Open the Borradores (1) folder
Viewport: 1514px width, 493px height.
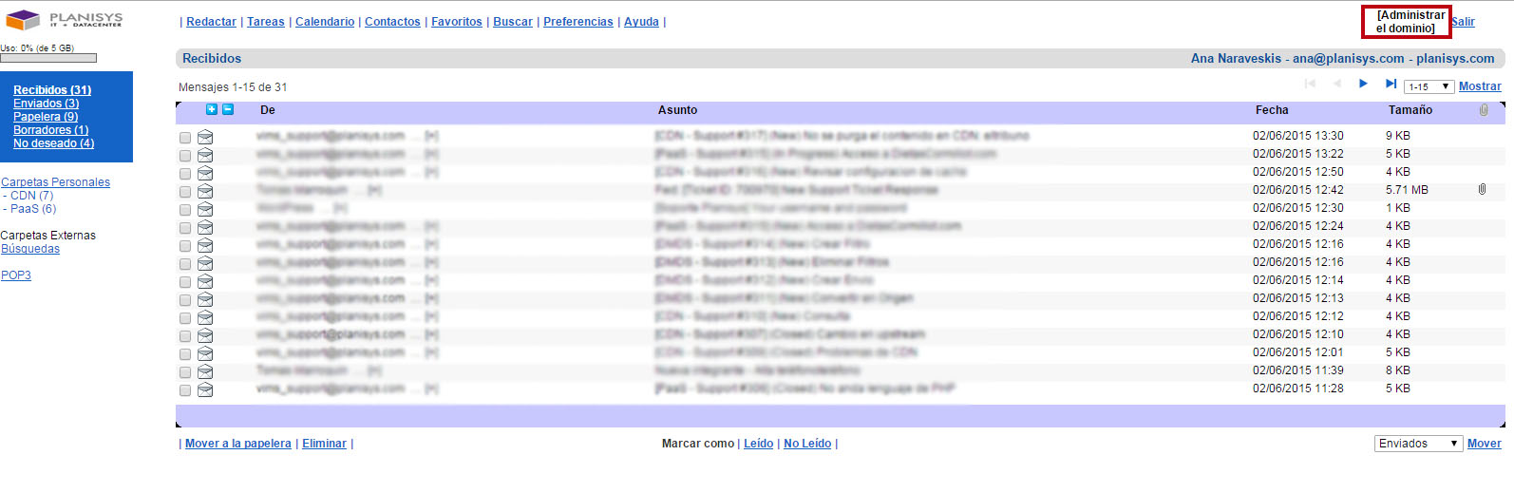[x=51, y=130]
